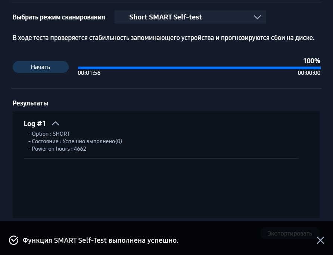Click the elapsed time 00:01:56
333x255 pixels.
89,73
